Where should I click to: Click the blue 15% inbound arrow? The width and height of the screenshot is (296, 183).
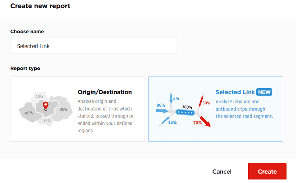(x=165, y=121)
